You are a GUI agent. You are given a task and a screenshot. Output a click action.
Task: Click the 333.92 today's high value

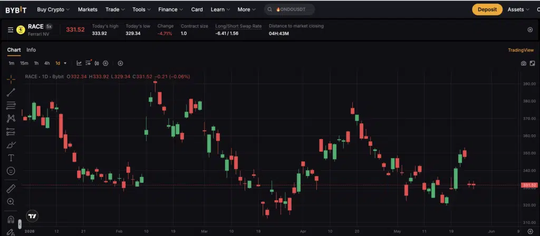click(x=100, y=34)
